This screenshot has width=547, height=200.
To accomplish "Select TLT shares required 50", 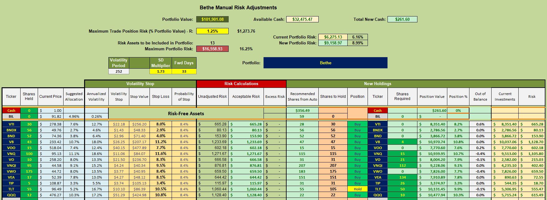I will pos(402,189).
